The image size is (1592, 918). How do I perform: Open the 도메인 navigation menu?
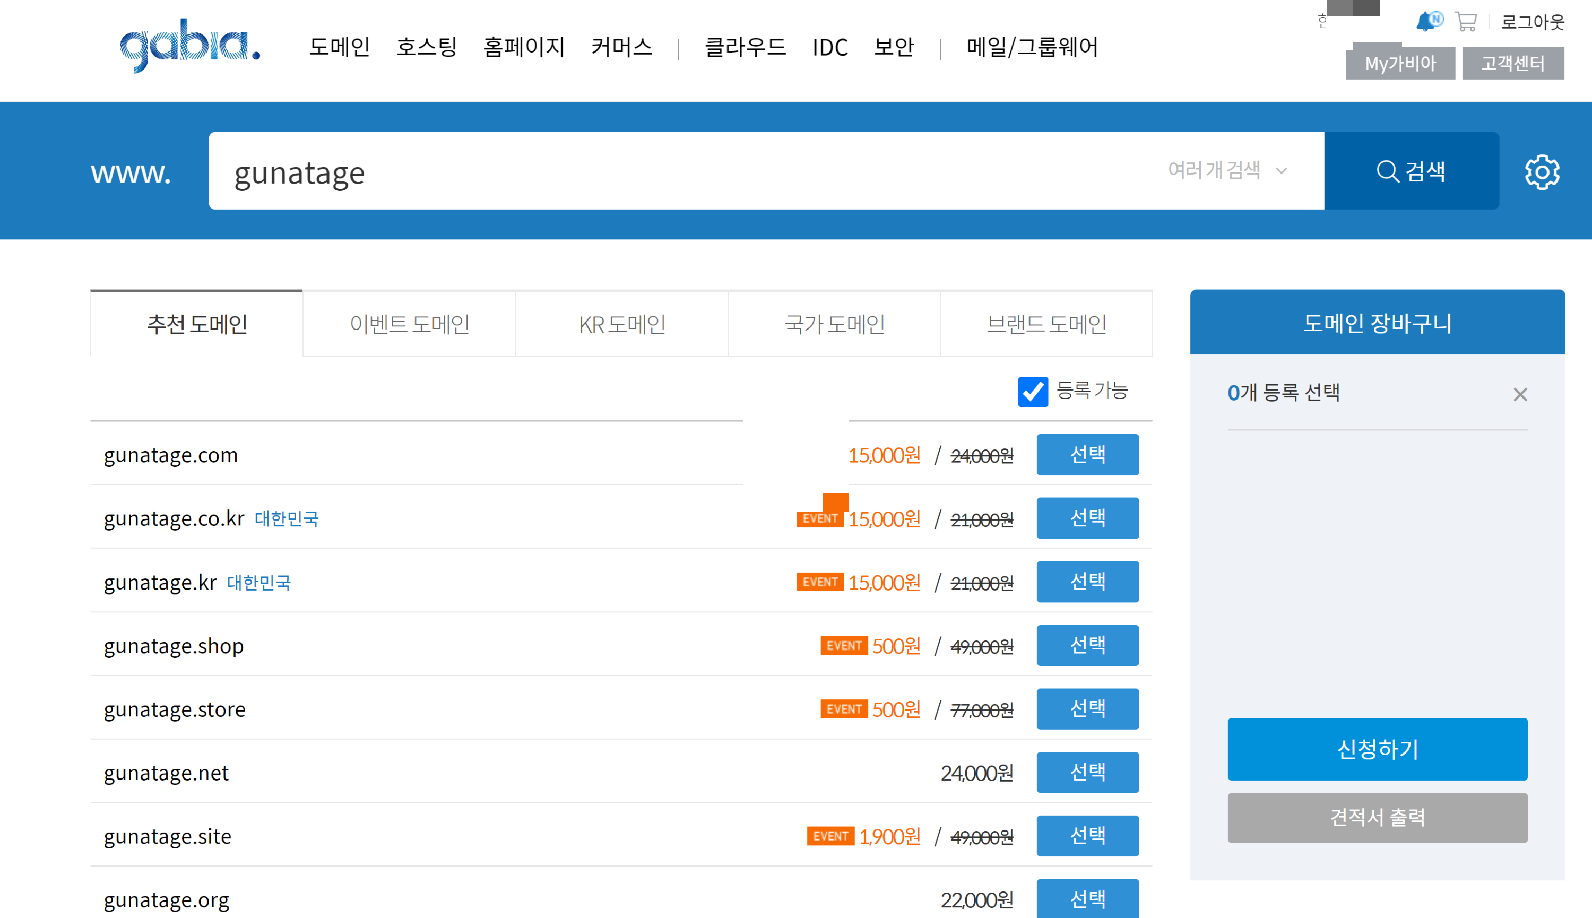tap(339, 47)
